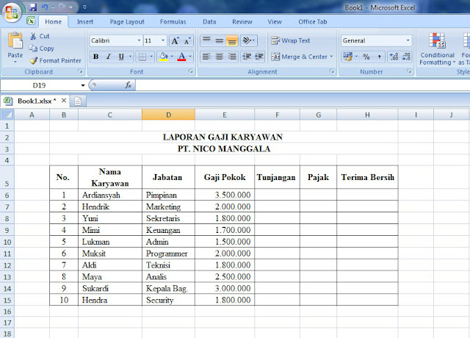The width and height of the screenshot is (470, 338).
Task: Toggle Underline formatting
Action: [121, 57]
